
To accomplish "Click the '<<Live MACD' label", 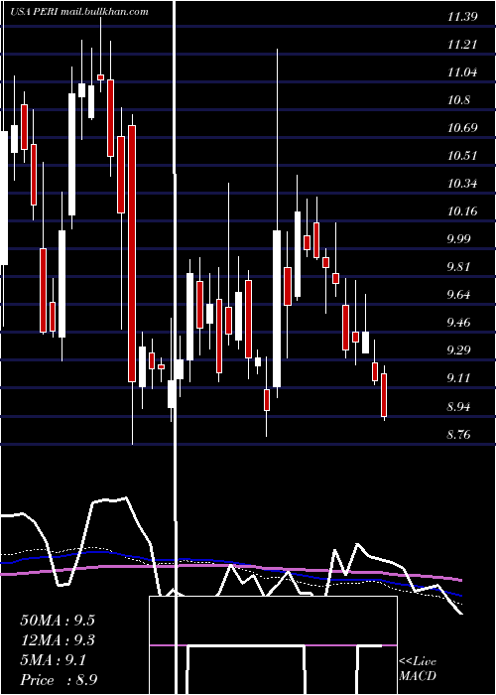I will tap(418, 669).
